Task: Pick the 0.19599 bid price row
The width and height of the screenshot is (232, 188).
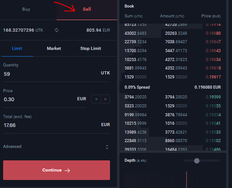Action: pos(173,97)
